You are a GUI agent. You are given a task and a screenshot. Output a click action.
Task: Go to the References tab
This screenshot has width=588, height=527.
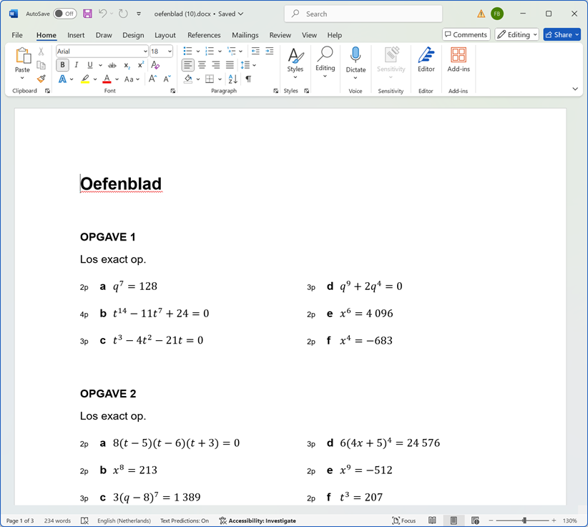point(204,35)
